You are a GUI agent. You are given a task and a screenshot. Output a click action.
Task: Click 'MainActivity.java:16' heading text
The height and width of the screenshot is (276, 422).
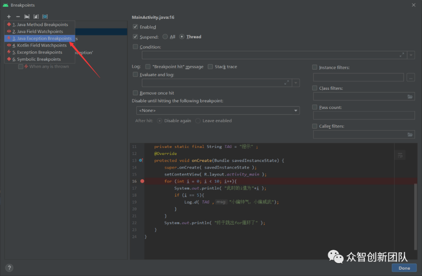tap(153, 17)
